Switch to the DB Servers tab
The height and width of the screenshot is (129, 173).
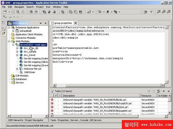coord(96,120)
